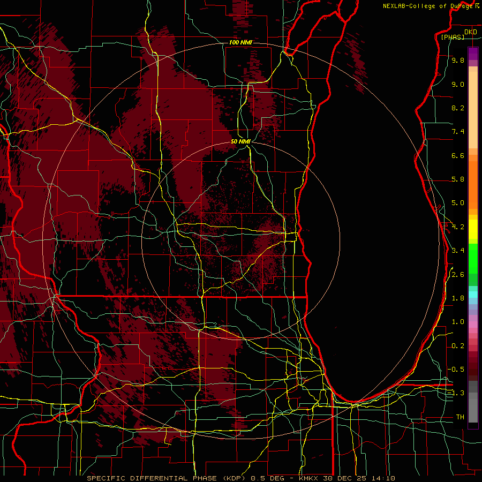Pick the peach color bar segment
The height and width of the screenshot is (482, 482).
coord(473,110)
